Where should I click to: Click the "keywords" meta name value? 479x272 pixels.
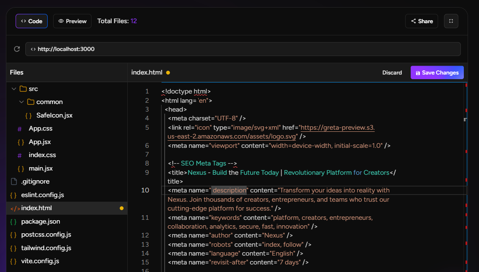point(226,218)
